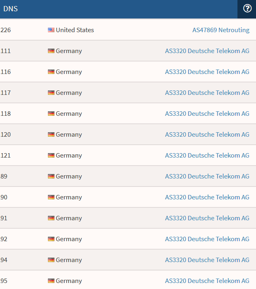Click the German flag in the .116 row

(x=51, y=72)
